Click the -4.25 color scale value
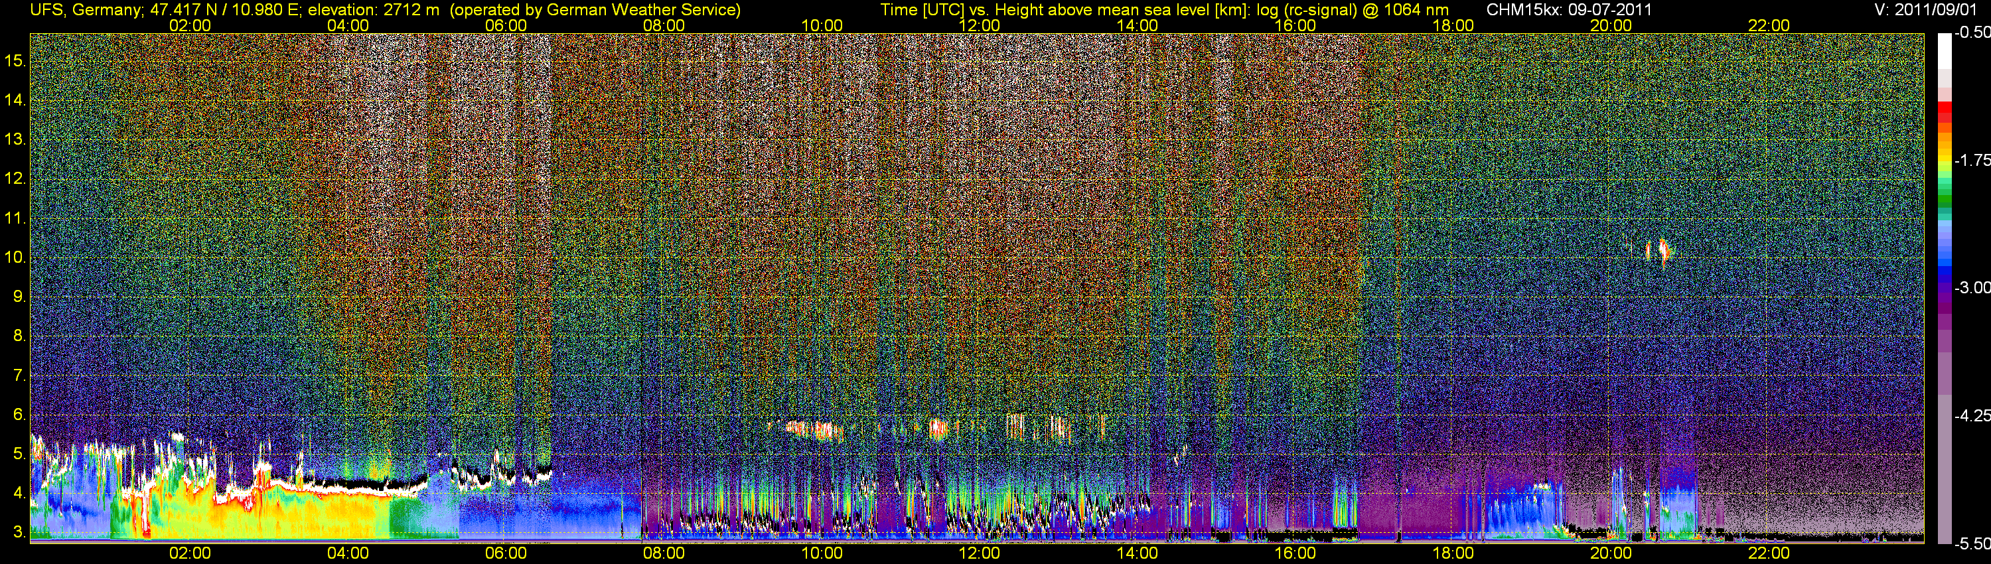Screen dimensions: 1991x564 tap(1972, 415)
